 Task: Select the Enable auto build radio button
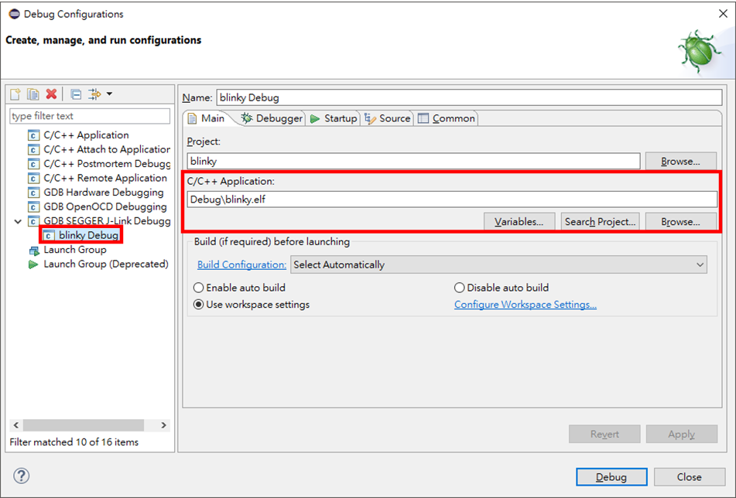click(199, 288)
